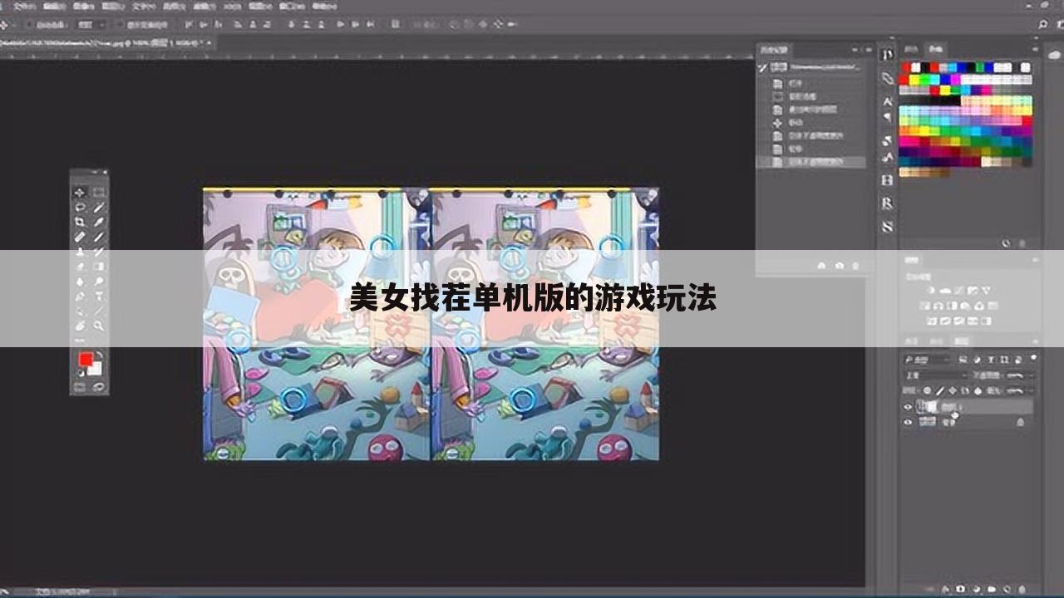Image resolution: width=1064 pixels, height=598 pixels.
Task: Filter layers by adjustment layers icon
Action: 977,360
